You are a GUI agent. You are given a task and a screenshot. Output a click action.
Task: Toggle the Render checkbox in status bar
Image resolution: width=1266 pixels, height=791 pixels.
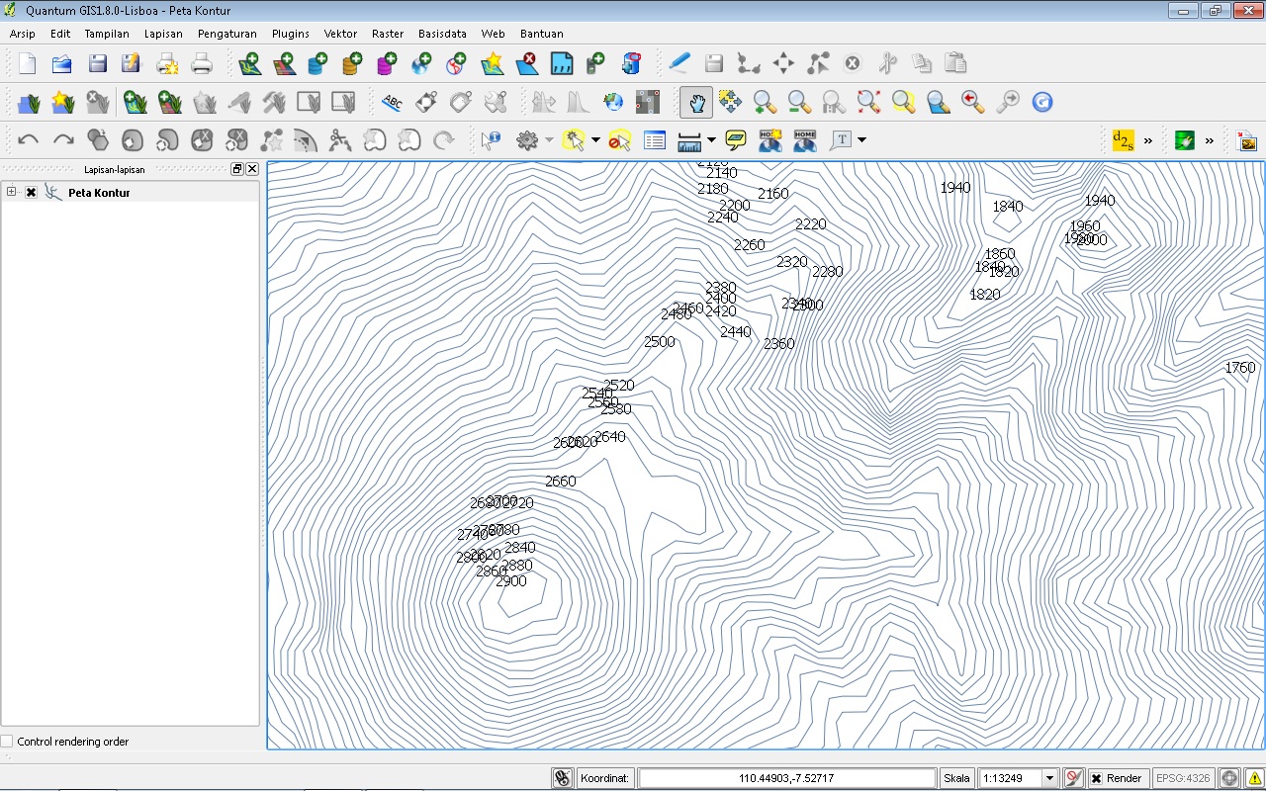tap(1098, 778)
